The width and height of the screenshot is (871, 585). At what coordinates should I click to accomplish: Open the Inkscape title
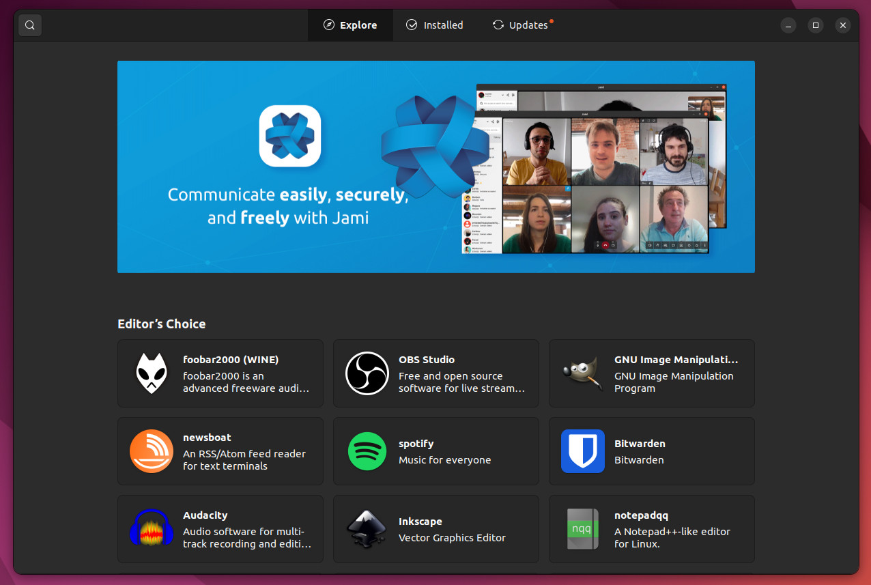click(420, 522)
